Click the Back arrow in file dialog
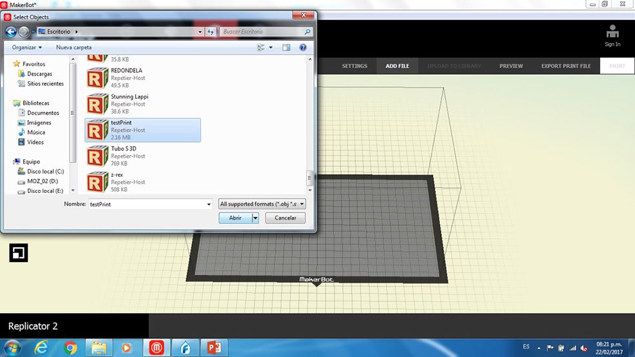 [x=11, y=32]
